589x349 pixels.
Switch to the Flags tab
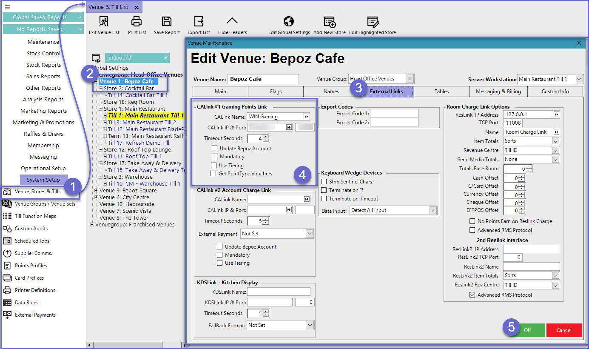(x=276, y=92)
